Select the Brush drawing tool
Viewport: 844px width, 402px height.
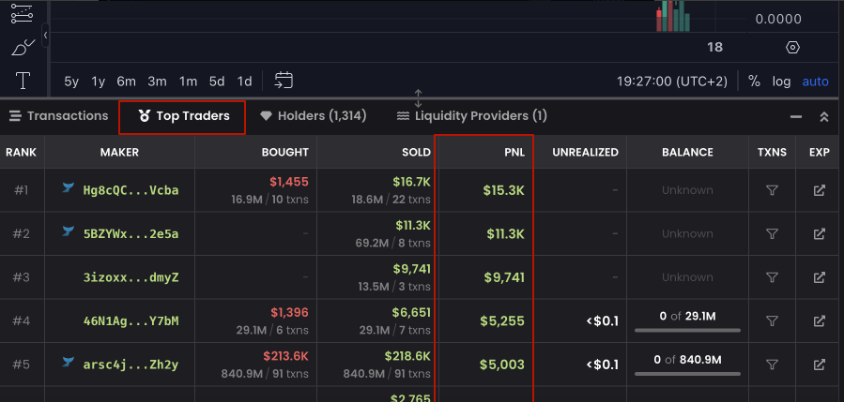(23, 48)
